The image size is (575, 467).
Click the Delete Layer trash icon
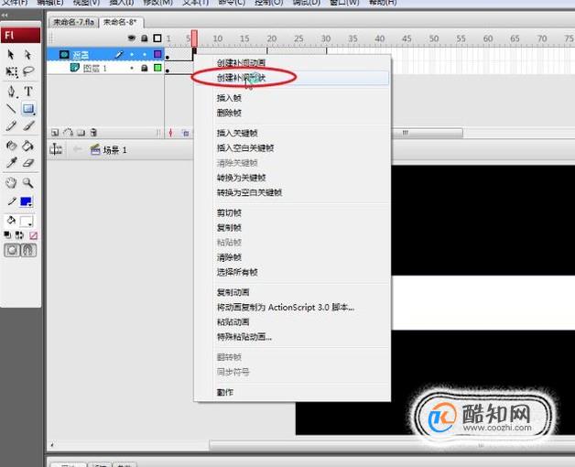[94, 133]
